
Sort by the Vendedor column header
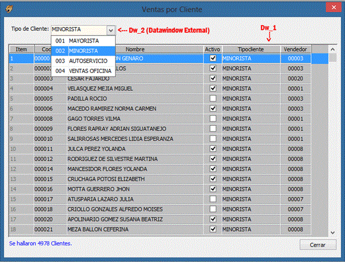(x=294, y=49)
